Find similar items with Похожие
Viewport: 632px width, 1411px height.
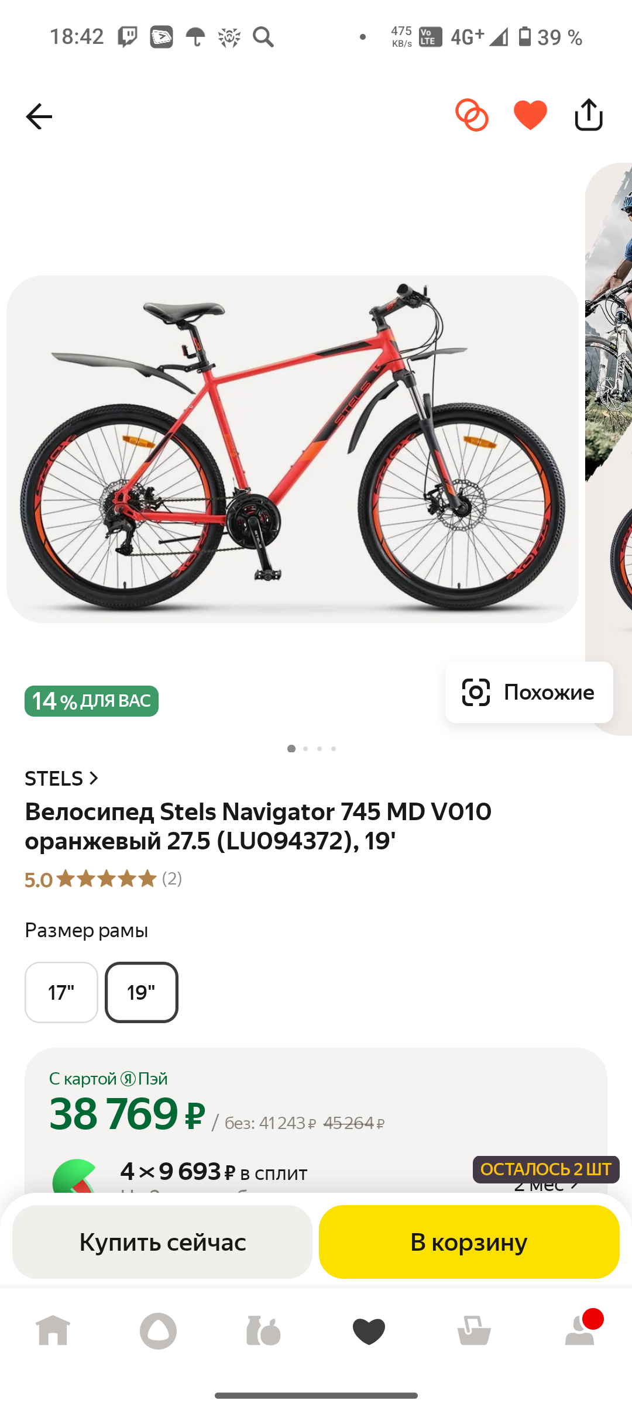pos(529,692)
